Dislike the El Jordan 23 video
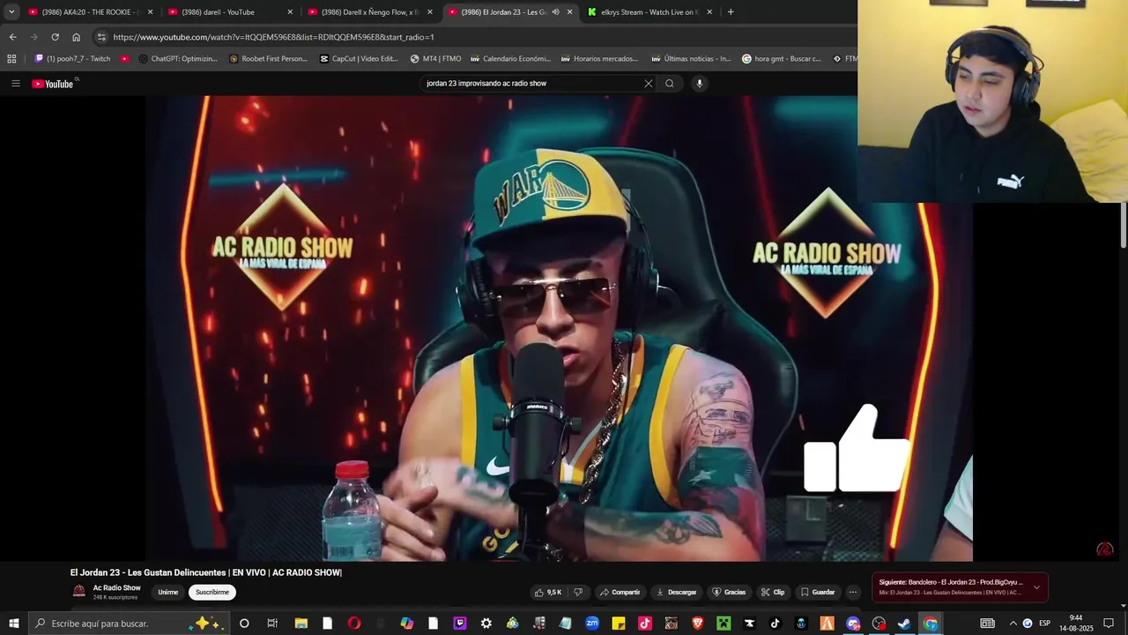Viewport: 1128px width, 635px height. [578, 593]
